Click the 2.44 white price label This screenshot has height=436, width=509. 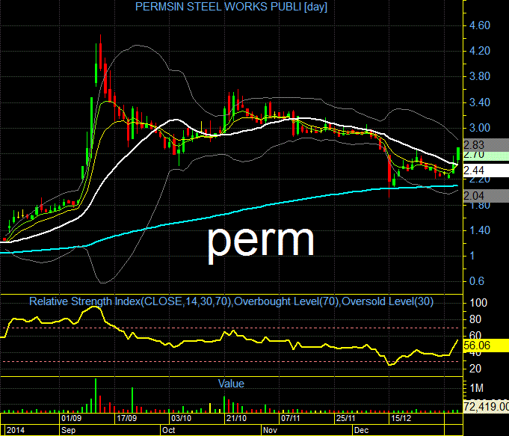(x=486, y=171)
